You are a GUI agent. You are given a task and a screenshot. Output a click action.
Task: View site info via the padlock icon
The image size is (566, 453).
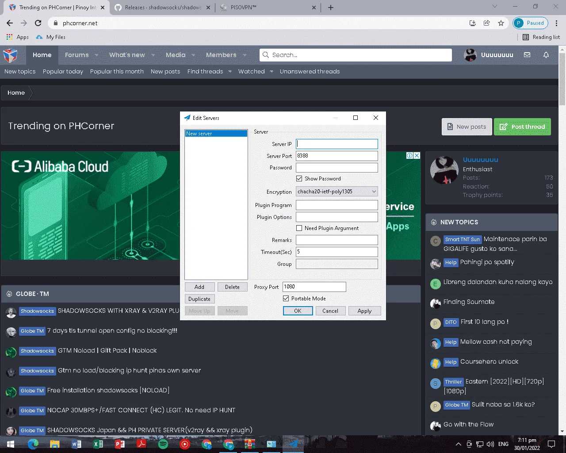pos(55,23)
